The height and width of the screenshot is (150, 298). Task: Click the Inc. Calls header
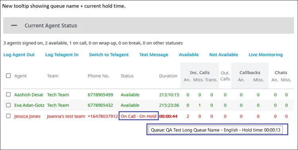tap(199, 73)
